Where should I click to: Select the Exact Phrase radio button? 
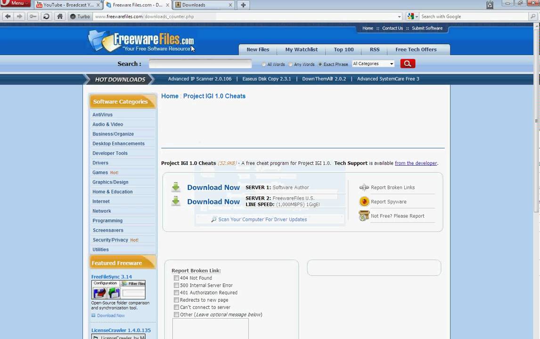(320, 65)
